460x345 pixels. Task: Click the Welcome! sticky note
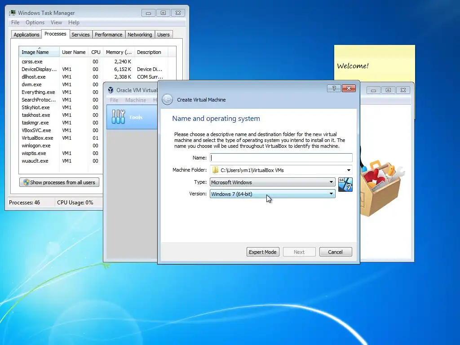374,63
